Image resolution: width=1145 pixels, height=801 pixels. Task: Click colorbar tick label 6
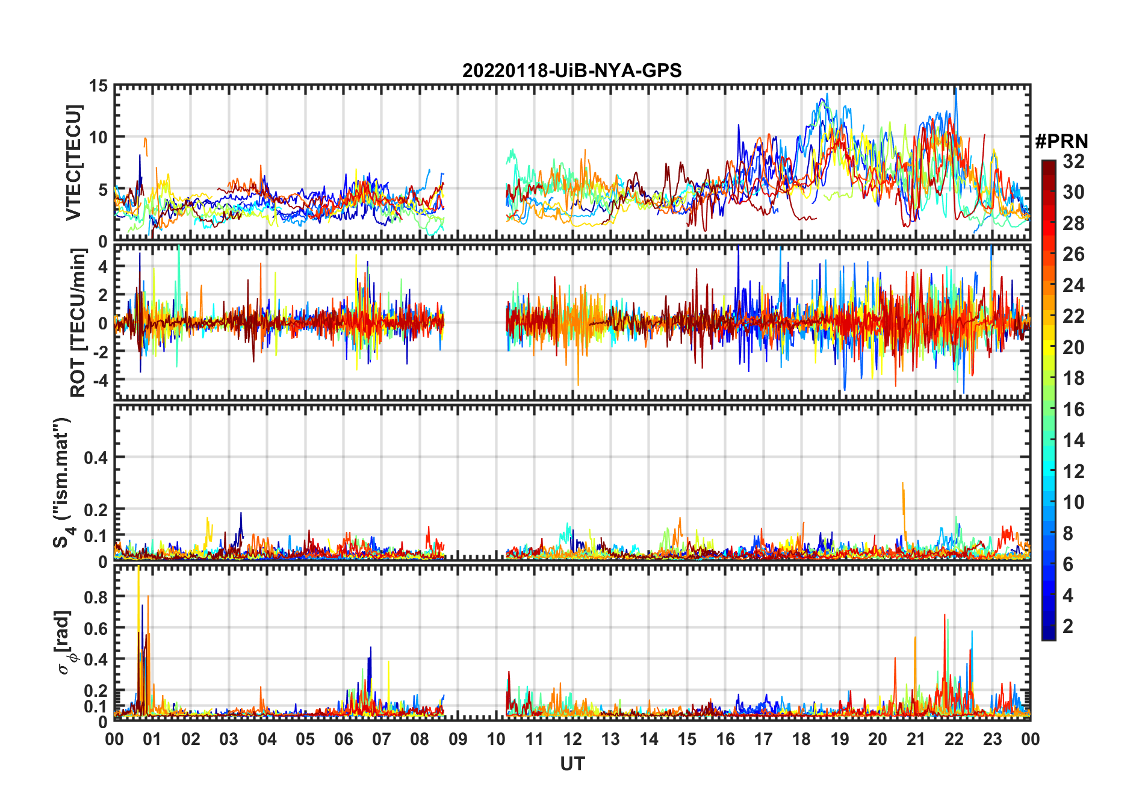tap(1068, 564)
